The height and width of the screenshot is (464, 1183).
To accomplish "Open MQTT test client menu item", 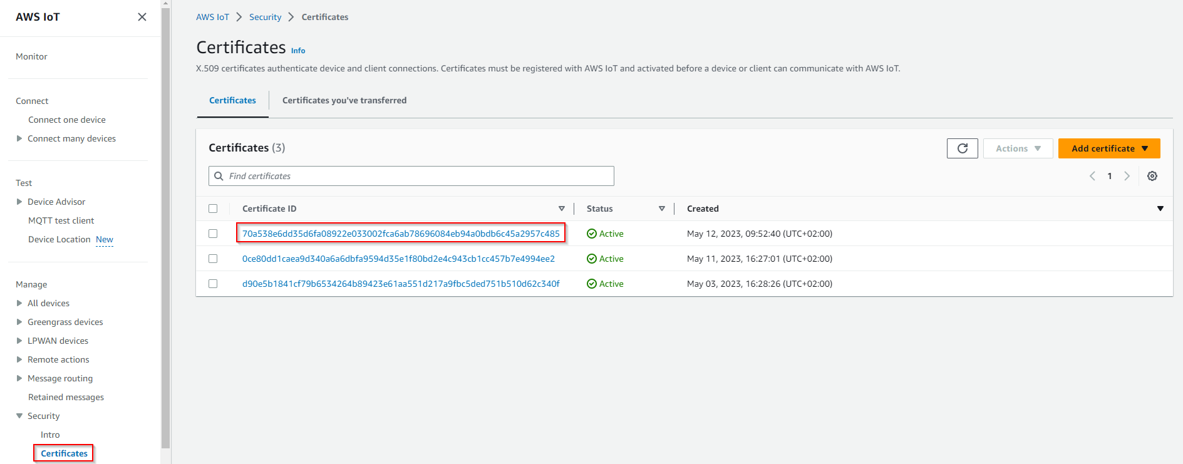I will point(61,220).
